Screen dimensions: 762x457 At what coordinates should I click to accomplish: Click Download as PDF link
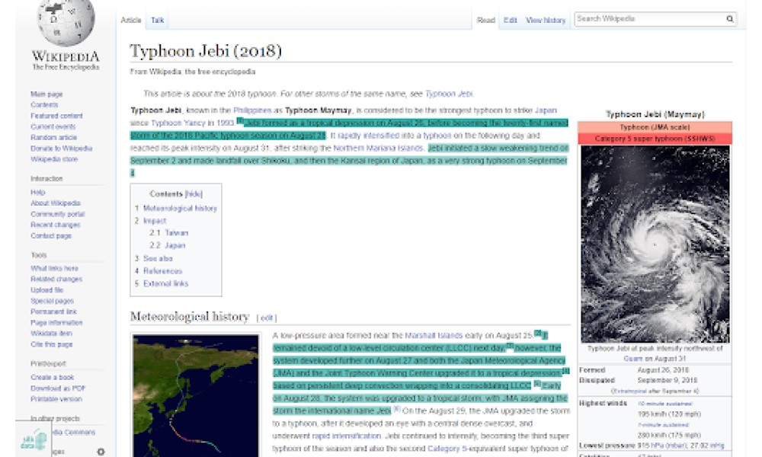(58, 388)
